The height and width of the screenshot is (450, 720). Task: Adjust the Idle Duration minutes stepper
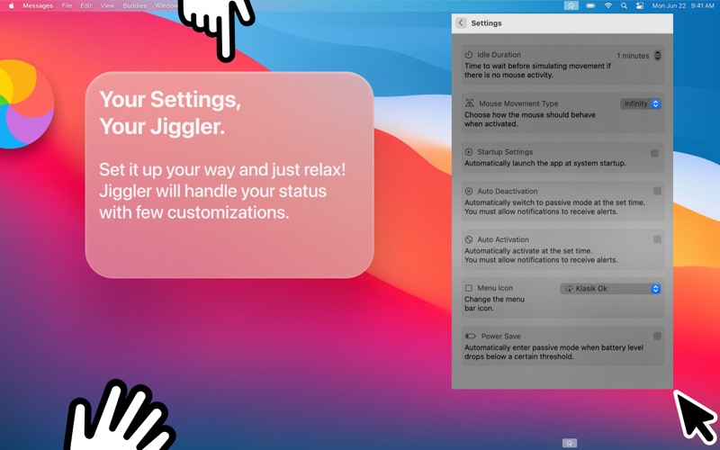[x=658, y=56]
